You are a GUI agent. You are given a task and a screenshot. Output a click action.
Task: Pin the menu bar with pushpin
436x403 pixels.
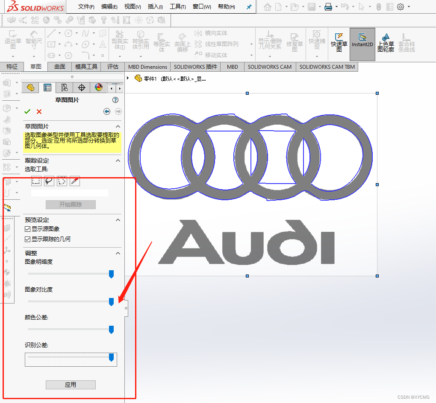point(249,7)
